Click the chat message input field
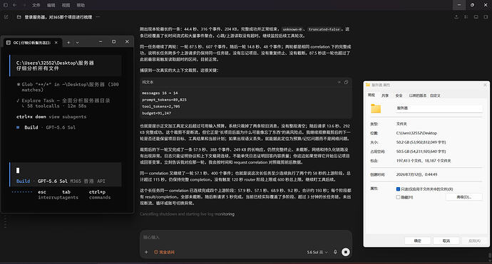The height and width of the screenshot is (264, 492). [x=246, y=238]
